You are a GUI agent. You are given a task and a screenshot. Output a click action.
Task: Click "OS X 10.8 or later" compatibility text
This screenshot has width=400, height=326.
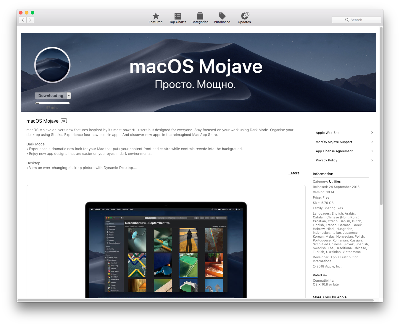[326, 285]
